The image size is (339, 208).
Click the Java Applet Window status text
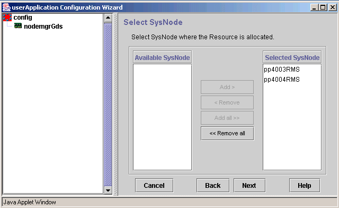30,202
